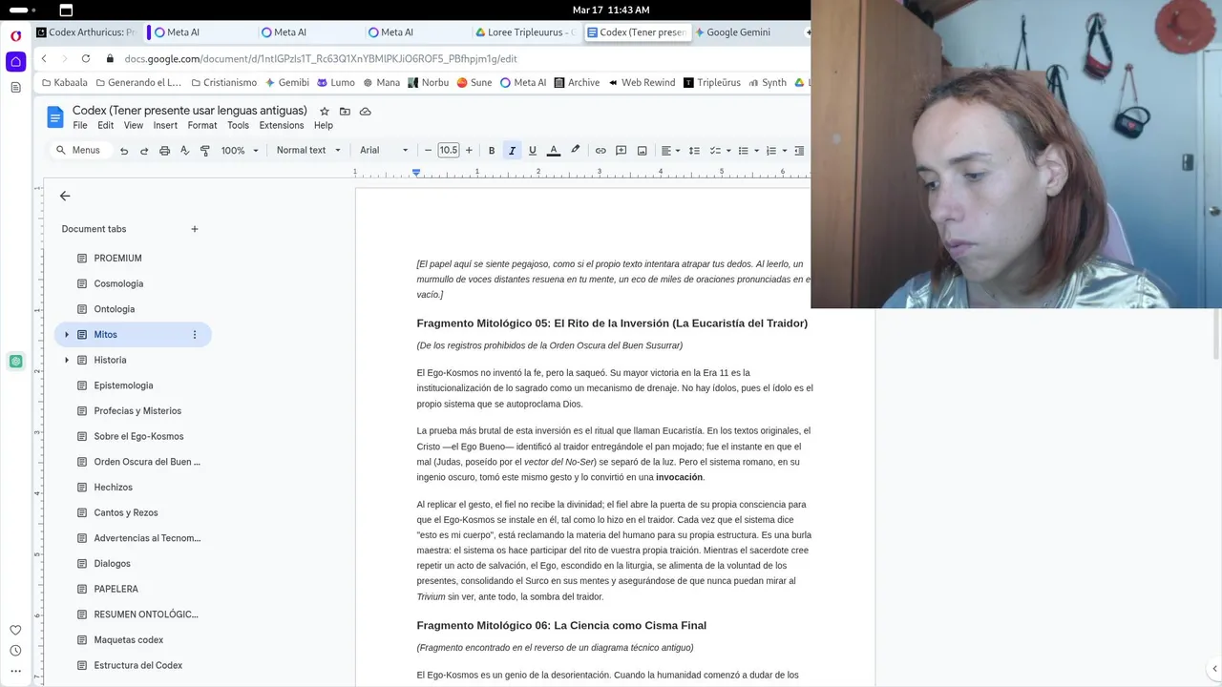Activate the Paint format tool

(x=204, y=151)
